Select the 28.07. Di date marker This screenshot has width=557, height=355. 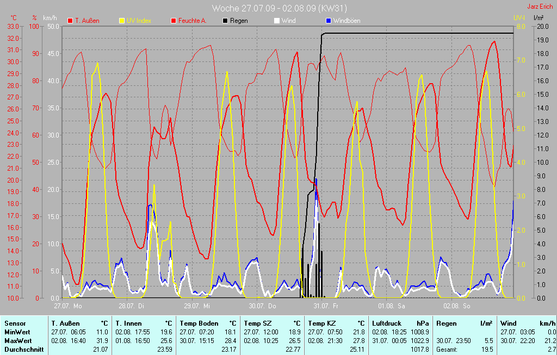[x=132, y=306]
